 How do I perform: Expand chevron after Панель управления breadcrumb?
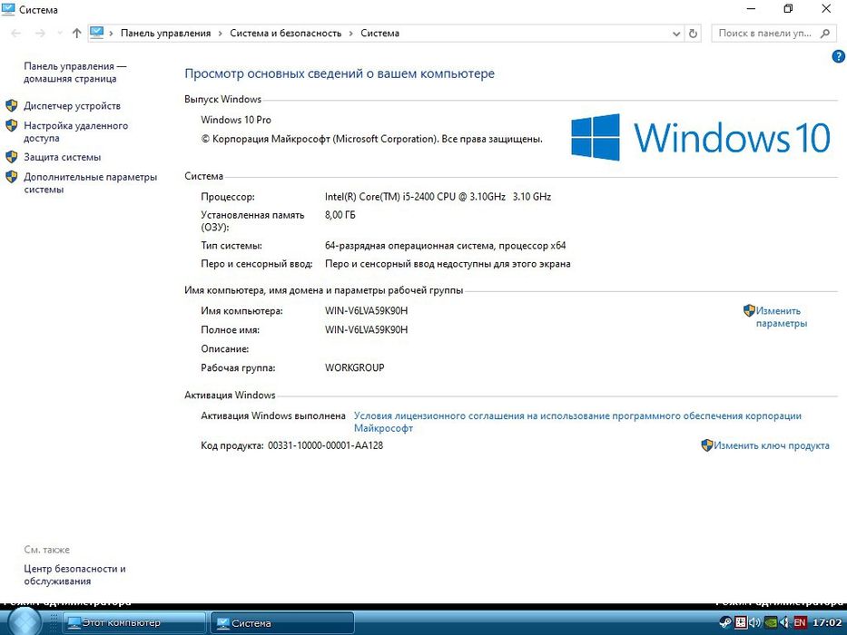click(221, 34)
